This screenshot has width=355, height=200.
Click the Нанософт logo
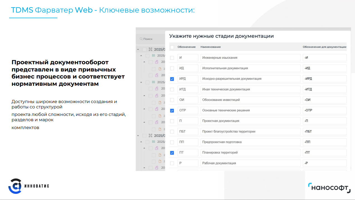click(329, 188)
